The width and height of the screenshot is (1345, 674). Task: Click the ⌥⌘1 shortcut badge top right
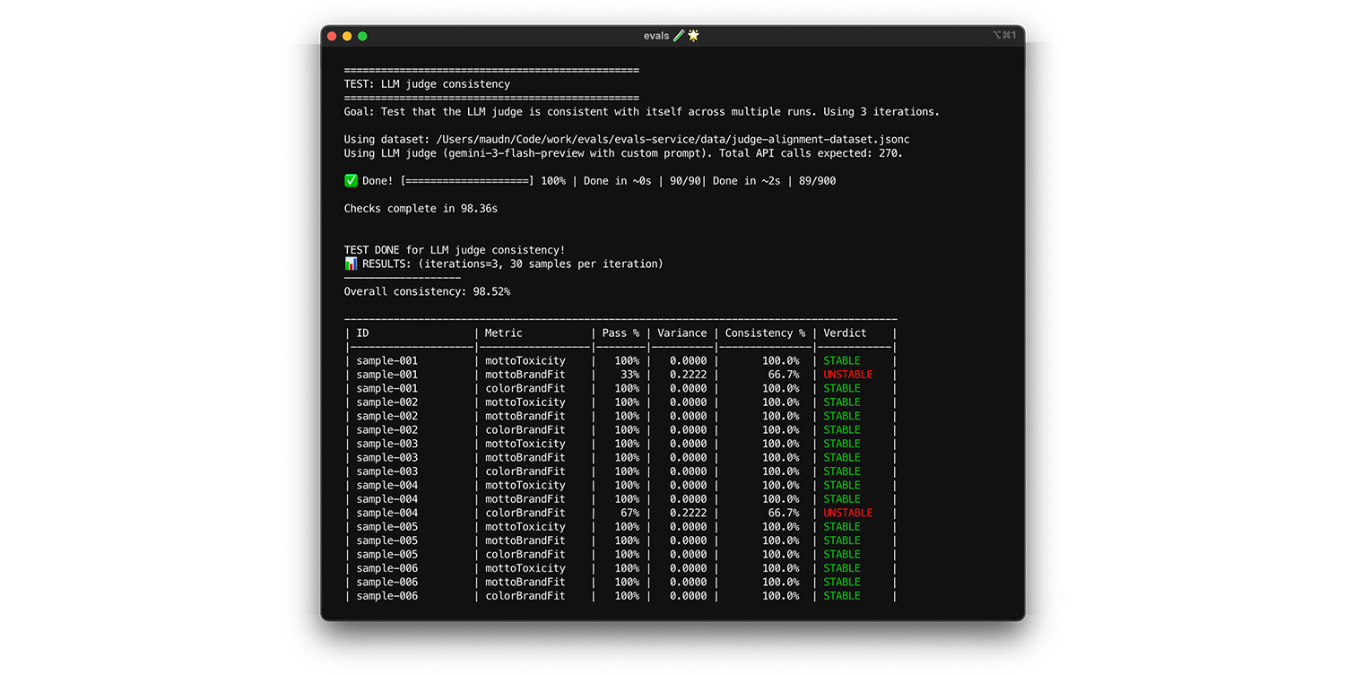coord(1004,35)
